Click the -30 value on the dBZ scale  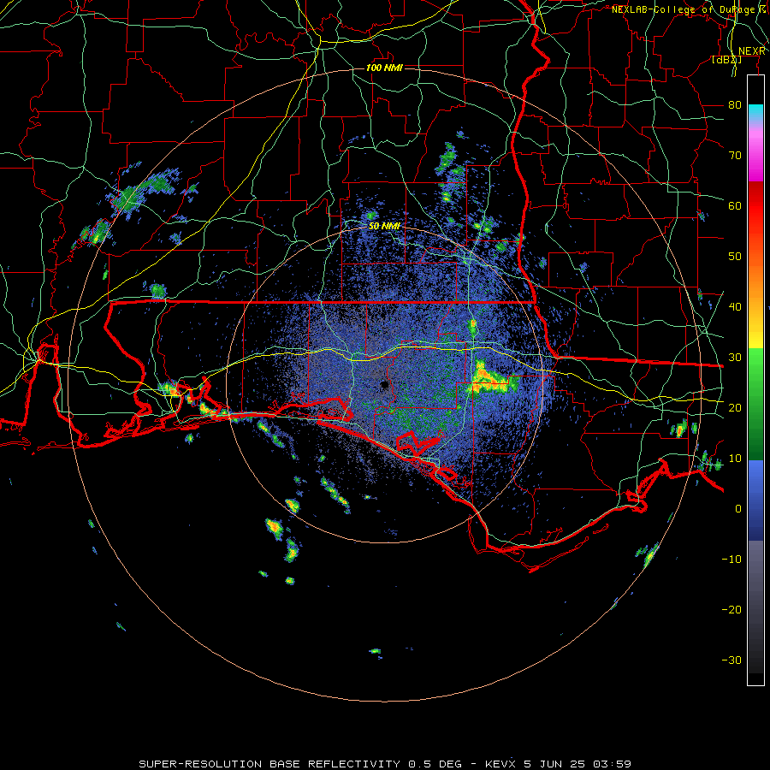point(731,660)
